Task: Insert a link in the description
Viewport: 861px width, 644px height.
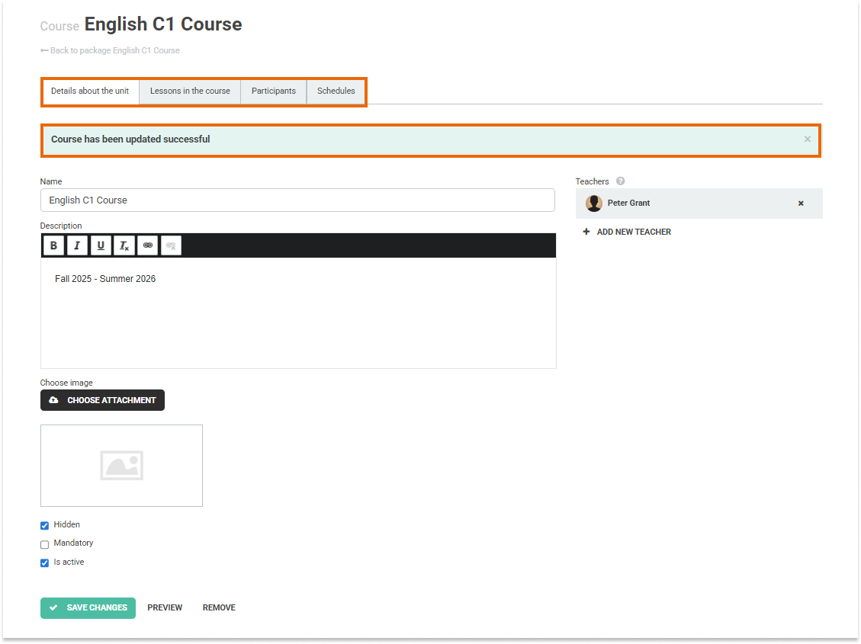Action: [148, 245]
